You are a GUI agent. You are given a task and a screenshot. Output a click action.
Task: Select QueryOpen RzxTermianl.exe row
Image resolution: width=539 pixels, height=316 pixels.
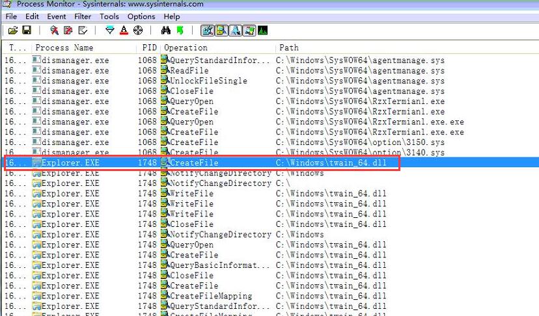[270, 101]
